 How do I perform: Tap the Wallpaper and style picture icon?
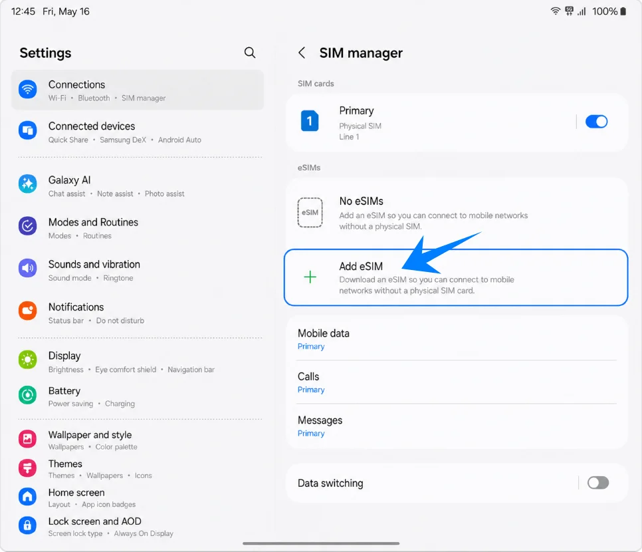(x=27, y=439)
